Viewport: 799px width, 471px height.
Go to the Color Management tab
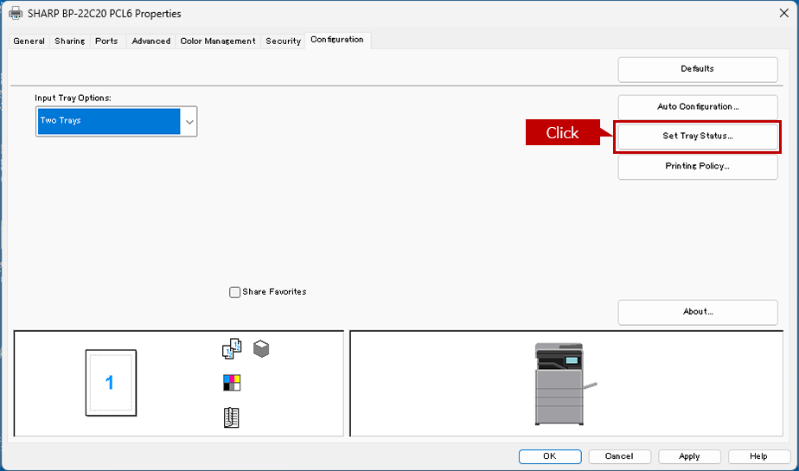[x=218, y=41]
